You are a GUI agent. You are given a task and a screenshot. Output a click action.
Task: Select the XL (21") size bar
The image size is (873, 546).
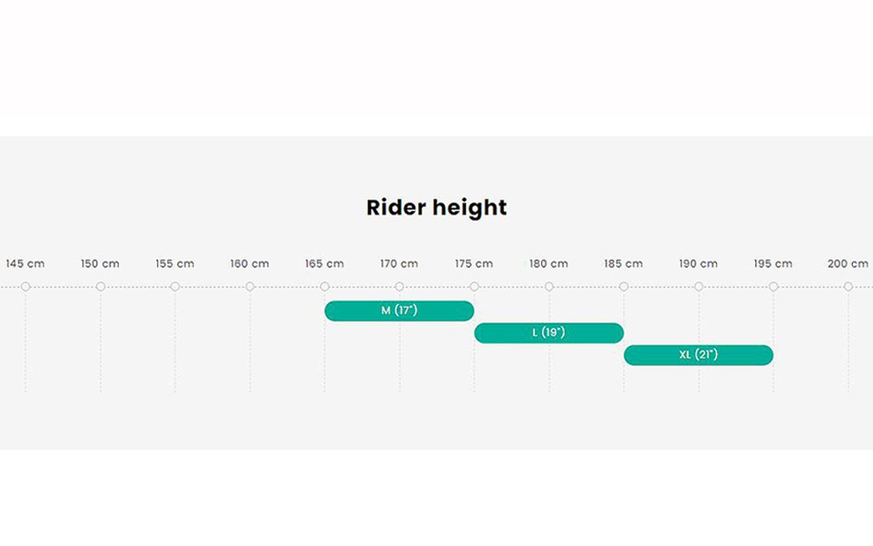click(699, 356)
